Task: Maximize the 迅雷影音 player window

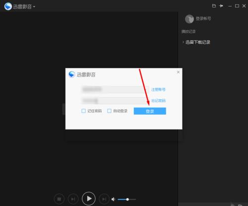Action: pyautogui.click(x=237, y=6)
